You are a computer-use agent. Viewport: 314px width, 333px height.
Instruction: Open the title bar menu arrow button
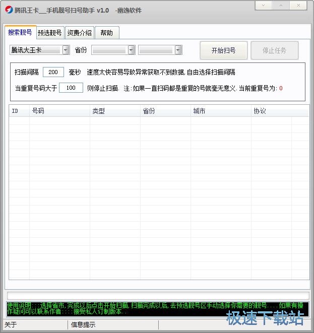pos(264,6)
